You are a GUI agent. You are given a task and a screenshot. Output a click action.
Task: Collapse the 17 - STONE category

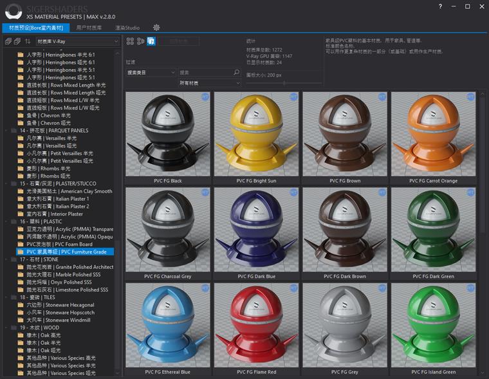6,259
